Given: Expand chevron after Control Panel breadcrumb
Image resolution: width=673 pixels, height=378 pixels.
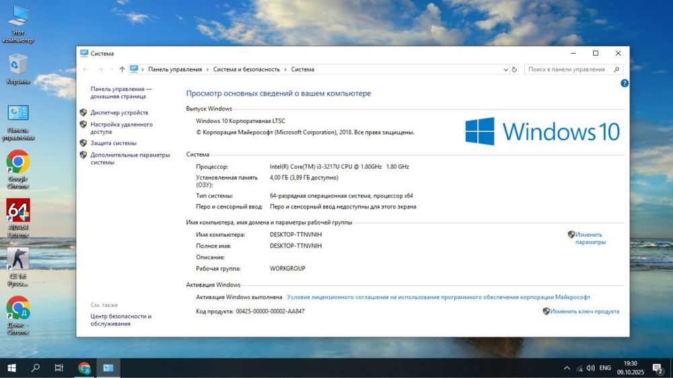Looking at the screenshot, I should [208, 69].
